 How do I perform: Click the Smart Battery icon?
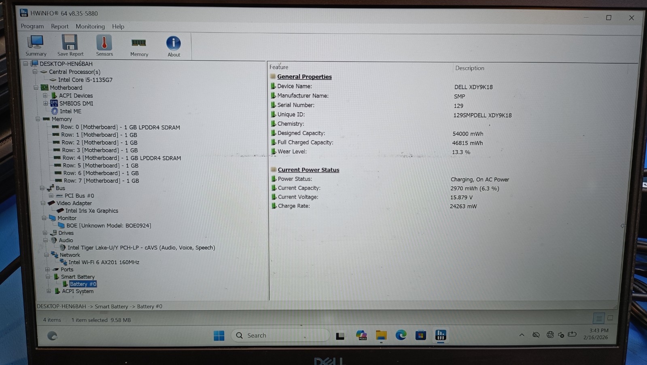tap(56, 276)
